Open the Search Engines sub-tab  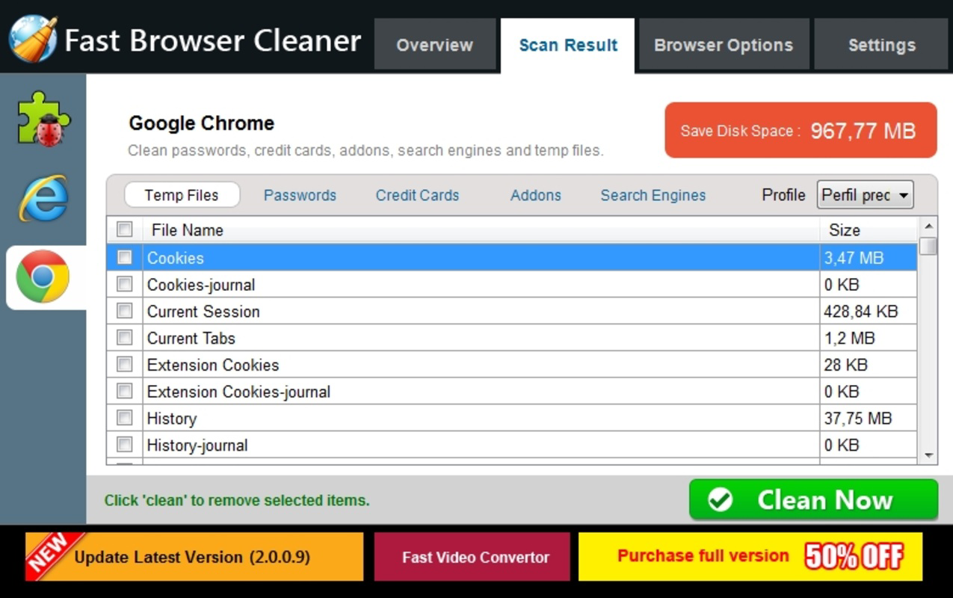[x=653, y=195]
